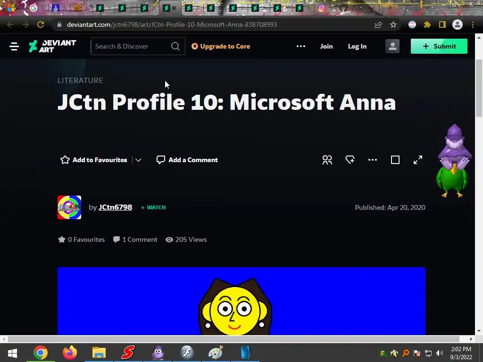The image size is (483, 362).
Task: Open the paint palette app on taskbar
Action: click(216, 353)
